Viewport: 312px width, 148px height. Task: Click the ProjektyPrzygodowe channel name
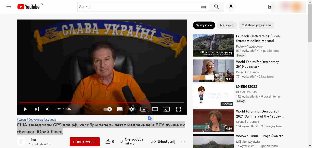coord(249,46)
